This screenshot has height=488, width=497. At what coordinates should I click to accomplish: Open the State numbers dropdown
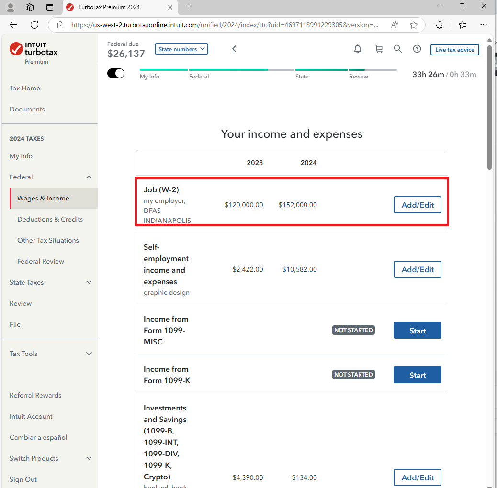181,49
